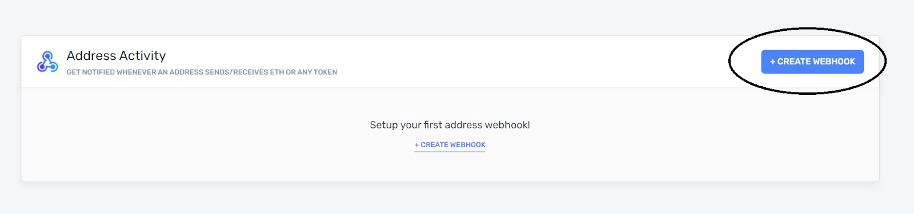Select the word 'Address' in the title
The width and height of the screenshot is (914, 214).
point(91,55)
